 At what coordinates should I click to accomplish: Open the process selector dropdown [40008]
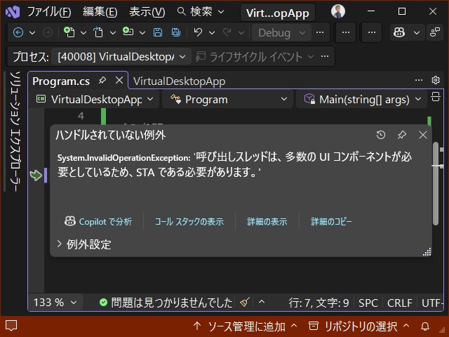121,56
